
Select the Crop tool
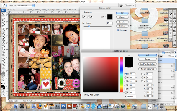coord(3,26)
